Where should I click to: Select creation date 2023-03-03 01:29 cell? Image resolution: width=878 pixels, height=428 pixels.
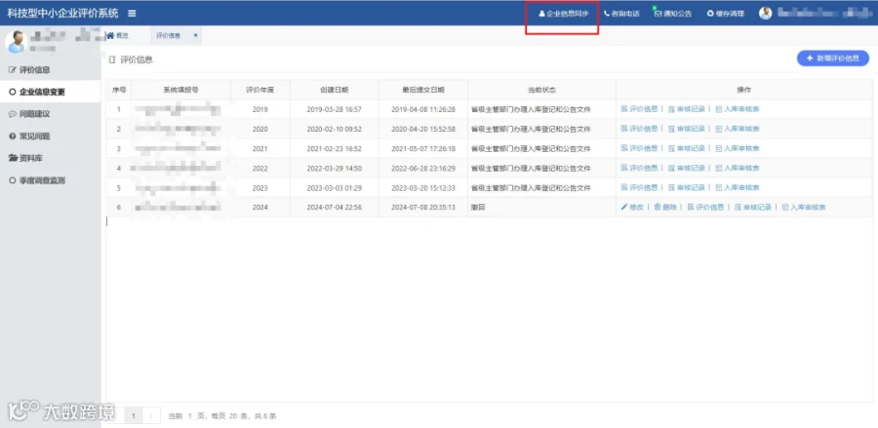coord(335,187)
